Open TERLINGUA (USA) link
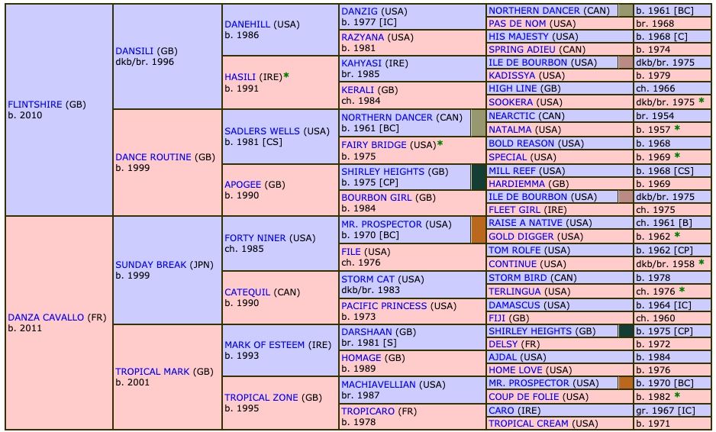This screenshot has height=432, width=716. 514,292
